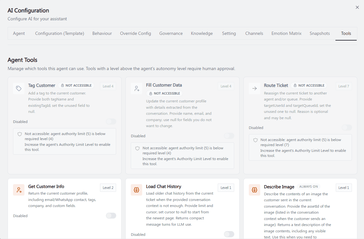
Task: Click Level 2 badge on Get Customer Info
Action: coord(108,188)
